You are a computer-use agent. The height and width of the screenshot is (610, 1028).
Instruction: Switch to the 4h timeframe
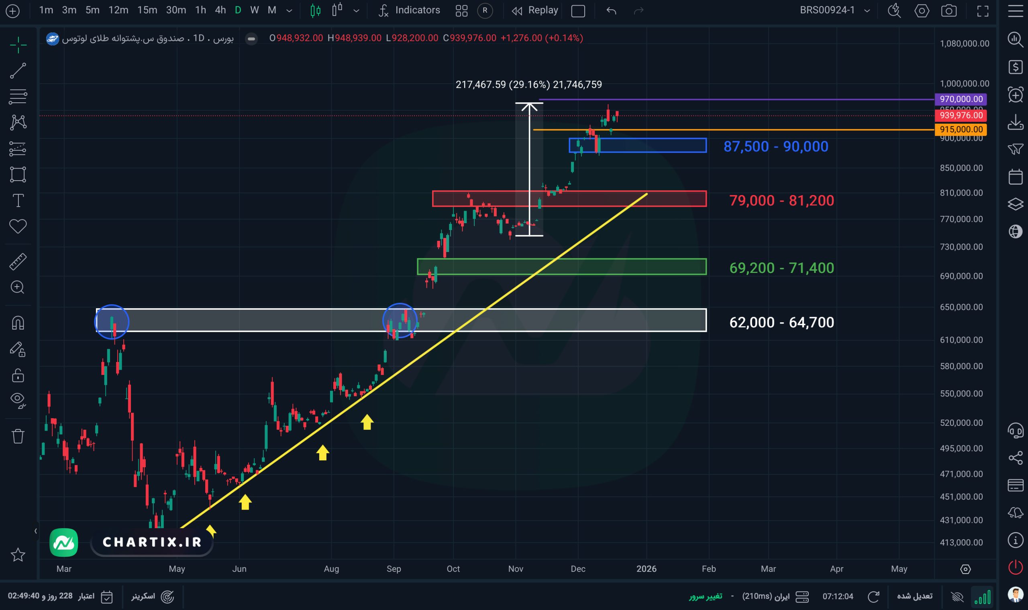click(x=220, y=10)
